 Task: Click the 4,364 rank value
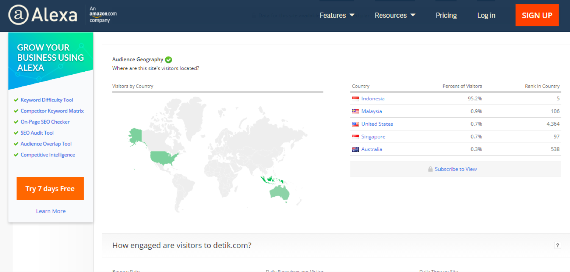pyautogui.click(x=553, y=124)
